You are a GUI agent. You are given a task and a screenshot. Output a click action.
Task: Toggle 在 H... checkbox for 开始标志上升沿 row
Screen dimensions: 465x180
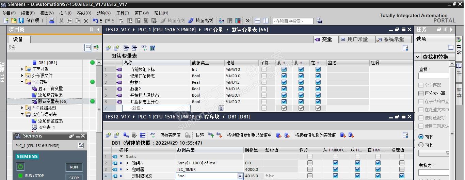pyautogui.click(x=318, y=101)
